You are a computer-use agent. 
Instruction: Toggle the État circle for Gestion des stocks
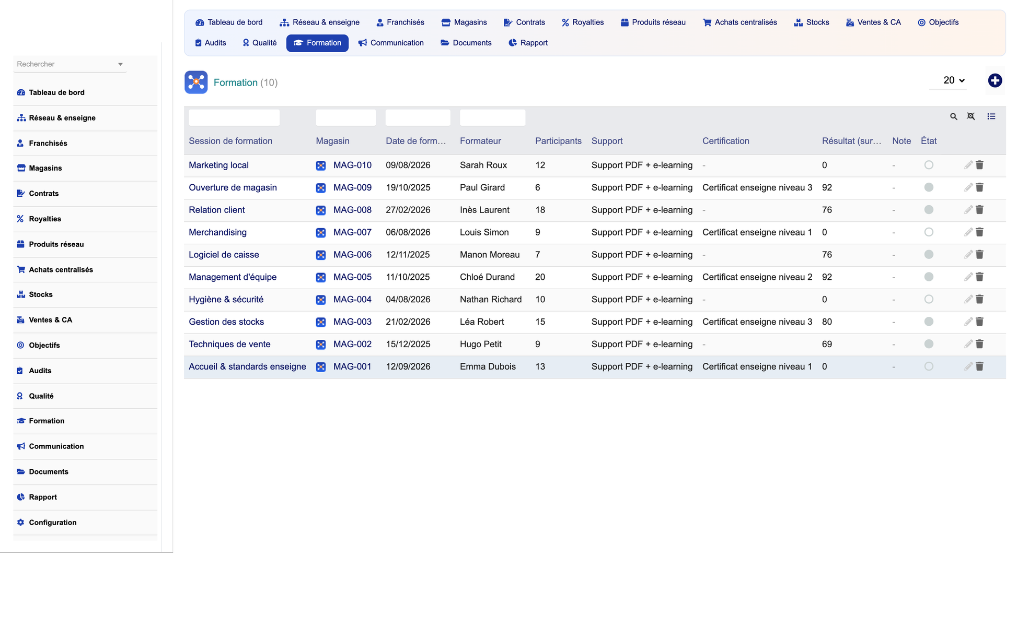(x=928, y=322)
